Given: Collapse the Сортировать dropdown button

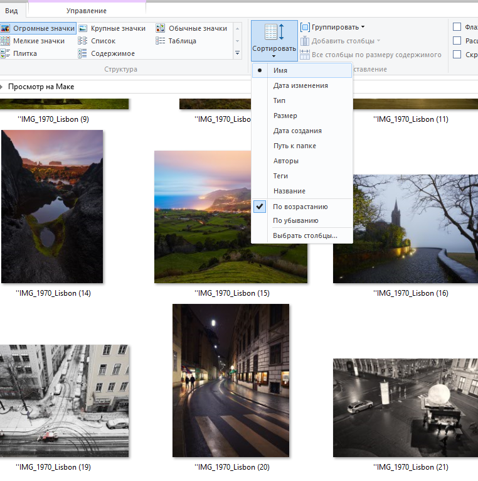Looking at the screenshot, I should [274, 41].
